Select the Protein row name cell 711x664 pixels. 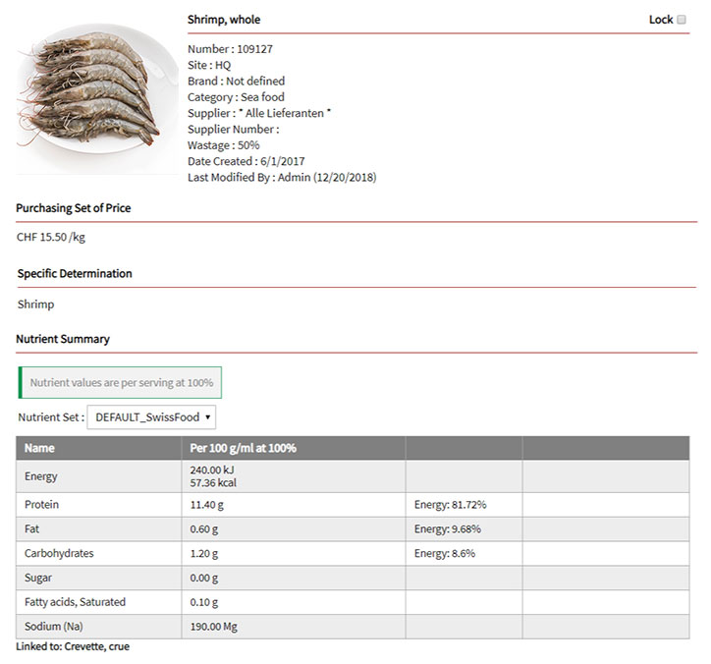point(42,505)
